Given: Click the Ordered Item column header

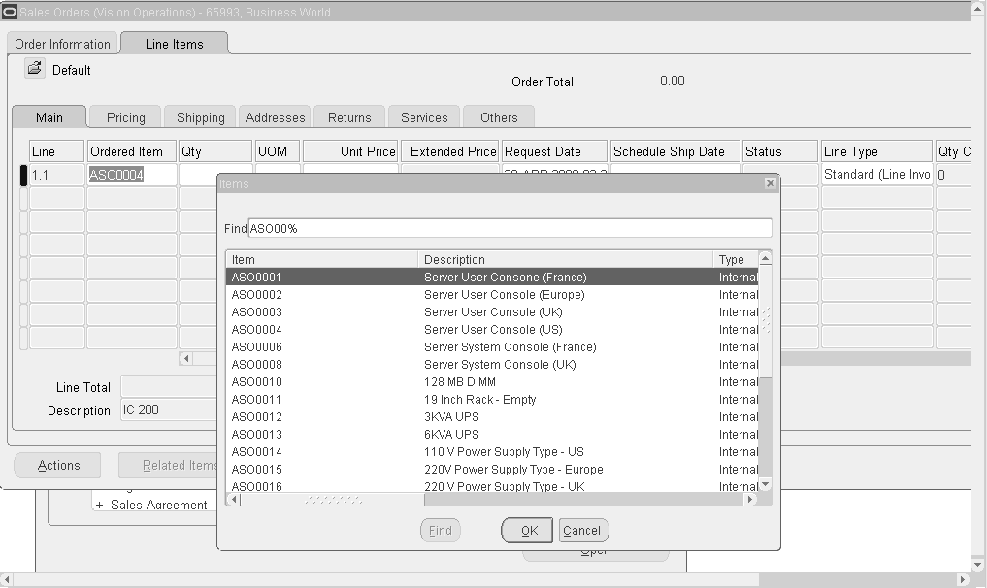Looking at the screenshot, I should 132,151.
